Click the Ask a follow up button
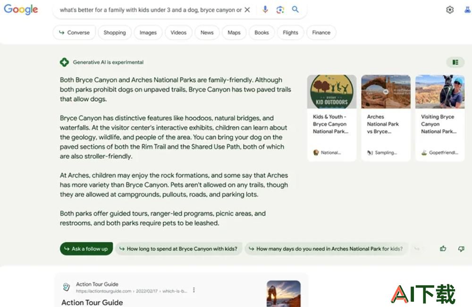This screenshot has width=472, height=307. (x=86, y=249)
